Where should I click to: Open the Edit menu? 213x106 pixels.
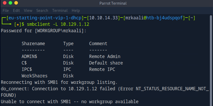coord(16,11)
